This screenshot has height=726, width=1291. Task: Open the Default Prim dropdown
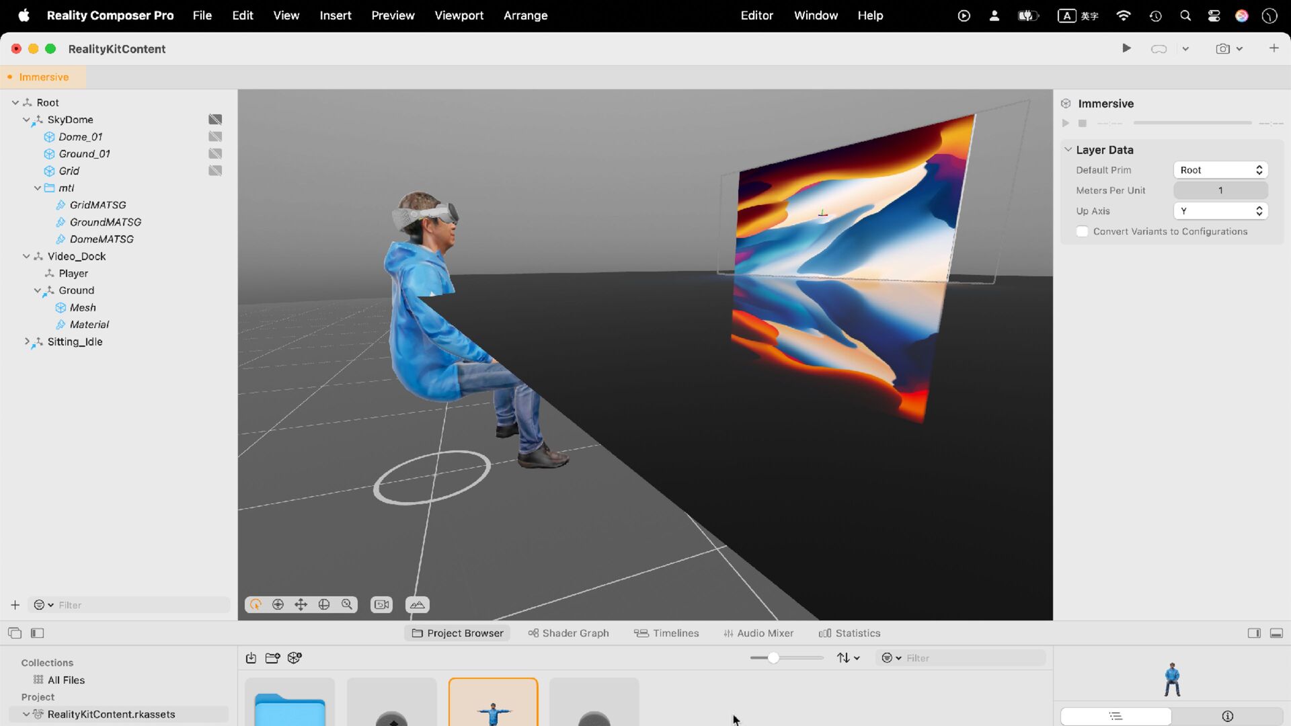point(1220,170)
